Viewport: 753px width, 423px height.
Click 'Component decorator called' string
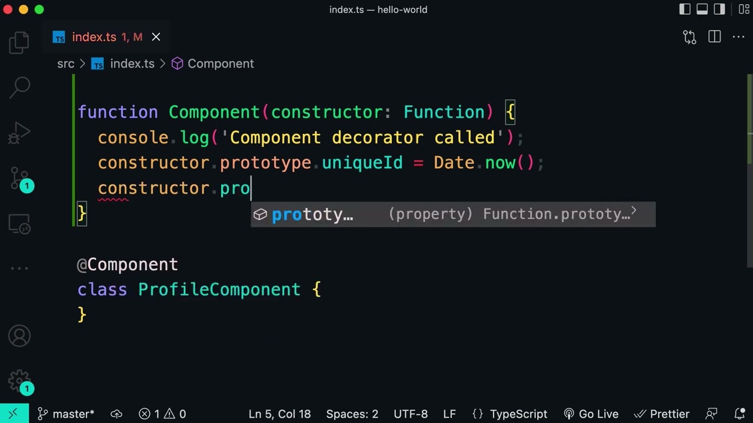click(x=362, y=137)
